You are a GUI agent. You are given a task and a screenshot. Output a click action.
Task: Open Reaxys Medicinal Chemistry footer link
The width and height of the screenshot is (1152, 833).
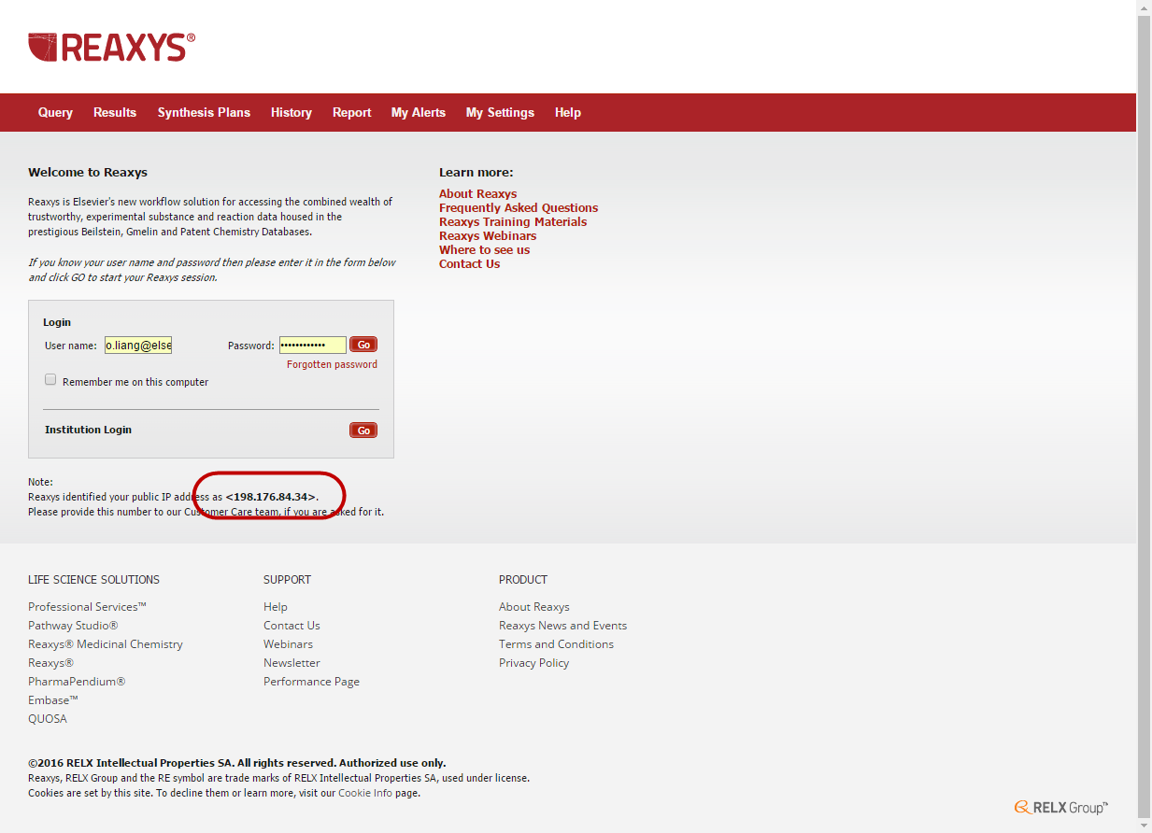click(106, 644)
